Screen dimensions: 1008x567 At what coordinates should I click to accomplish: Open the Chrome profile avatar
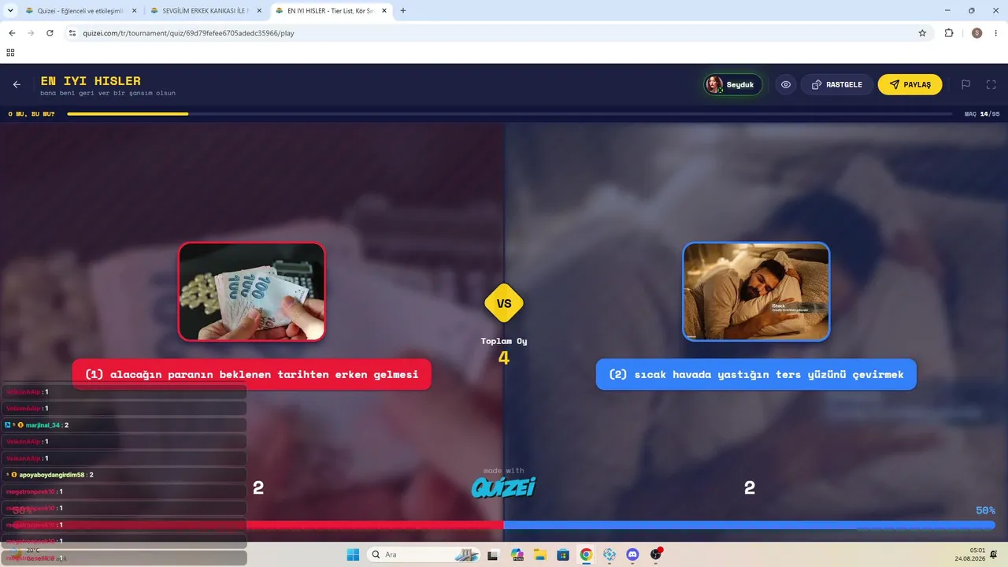(x=977, y=33)
